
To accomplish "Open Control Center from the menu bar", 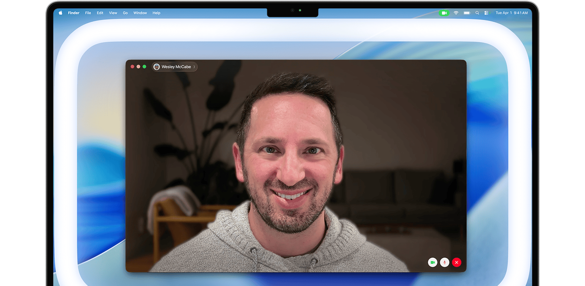I will (486, 13).
